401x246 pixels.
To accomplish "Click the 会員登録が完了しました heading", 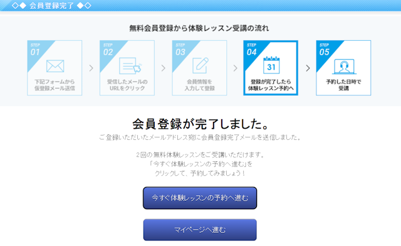I will coord(200,124).
